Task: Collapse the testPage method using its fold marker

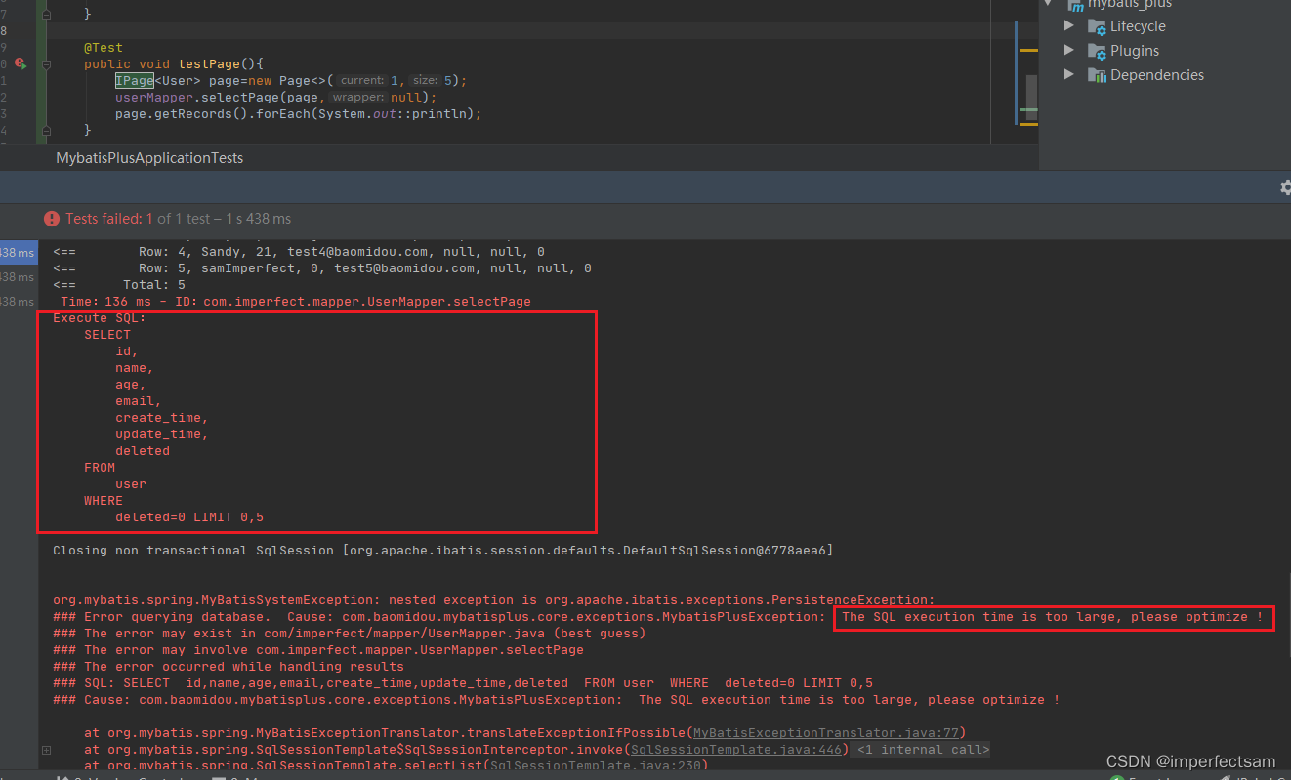Action: coord(46,63)
